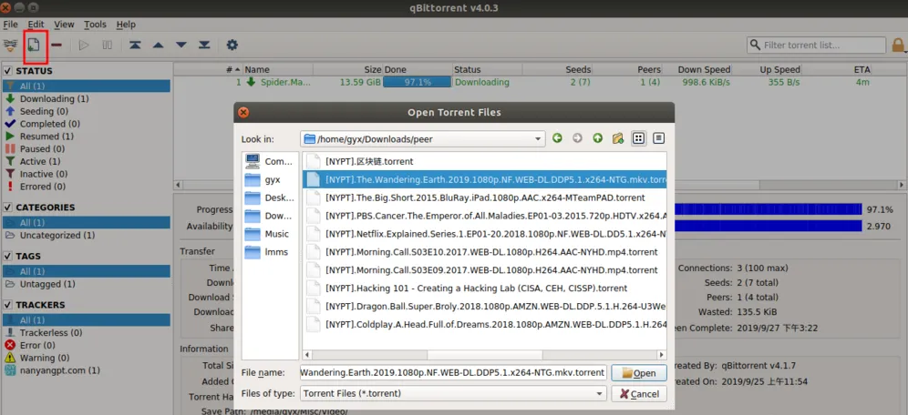Select gyx folder in dialog sidebar
The height and width of the screenshot is (415, 908).
[270, 180]
